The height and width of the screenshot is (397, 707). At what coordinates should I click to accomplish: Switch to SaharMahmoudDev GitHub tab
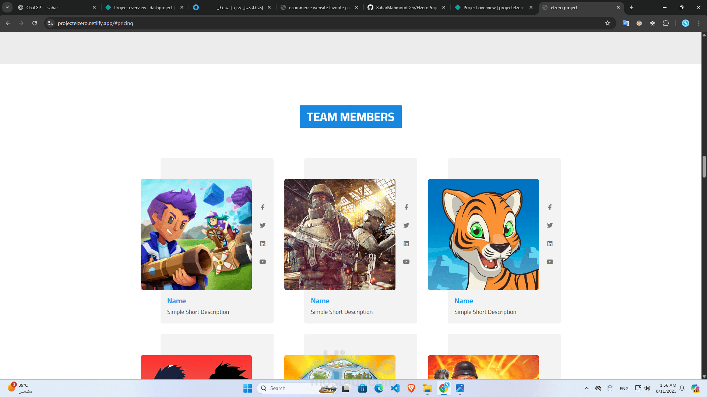[x=405, y=7]
